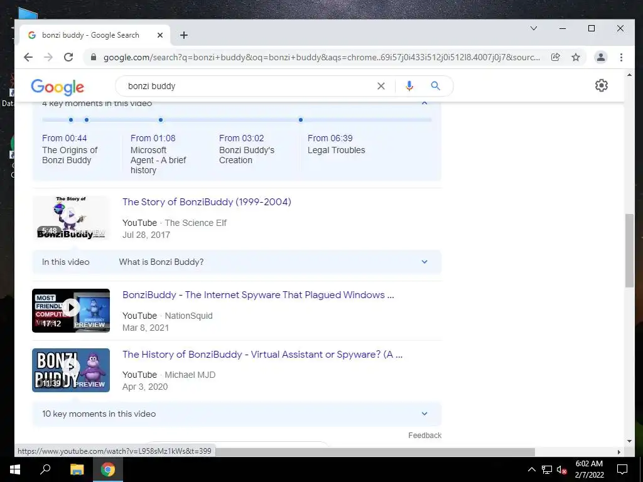
Task: Open Chrome three-dot menu
Action: point(621,57)
